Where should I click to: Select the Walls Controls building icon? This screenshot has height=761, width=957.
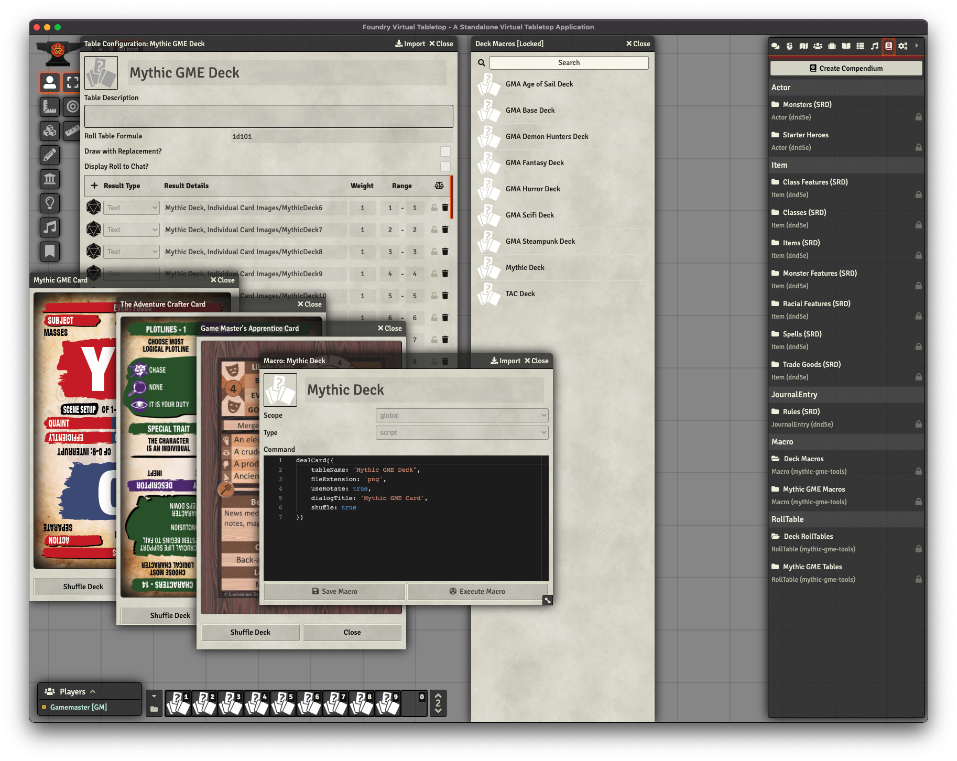tap(50, 179)
